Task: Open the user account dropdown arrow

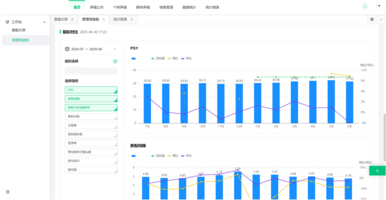Action: tap(378, 6)
